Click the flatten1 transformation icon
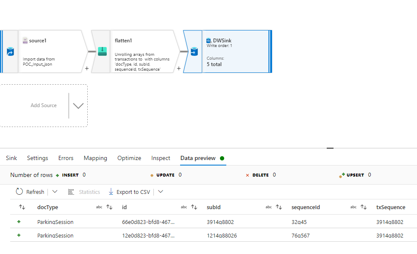This screenshot has height=254, width=417. coord(103,51)
